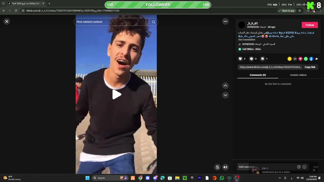Open the Half Million · Abha location
The image size is (324, 182).
(251, 49)
